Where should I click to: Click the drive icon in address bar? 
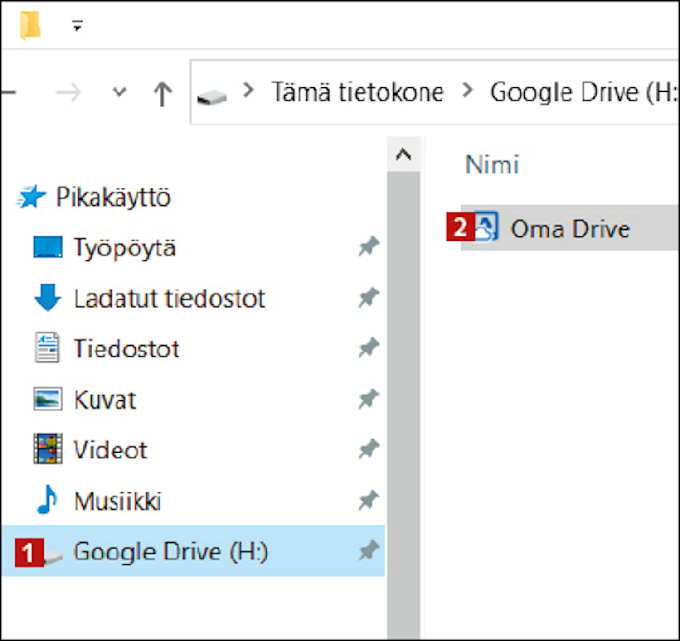pyautogui.click(x=212, y=96)
